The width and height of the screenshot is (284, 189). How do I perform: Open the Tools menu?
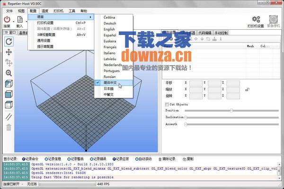(x=72, y=11)
